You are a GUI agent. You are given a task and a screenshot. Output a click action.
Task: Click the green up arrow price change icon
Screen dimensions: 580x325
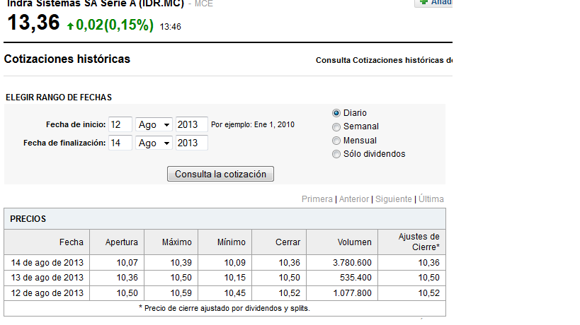tap(70, 26)
